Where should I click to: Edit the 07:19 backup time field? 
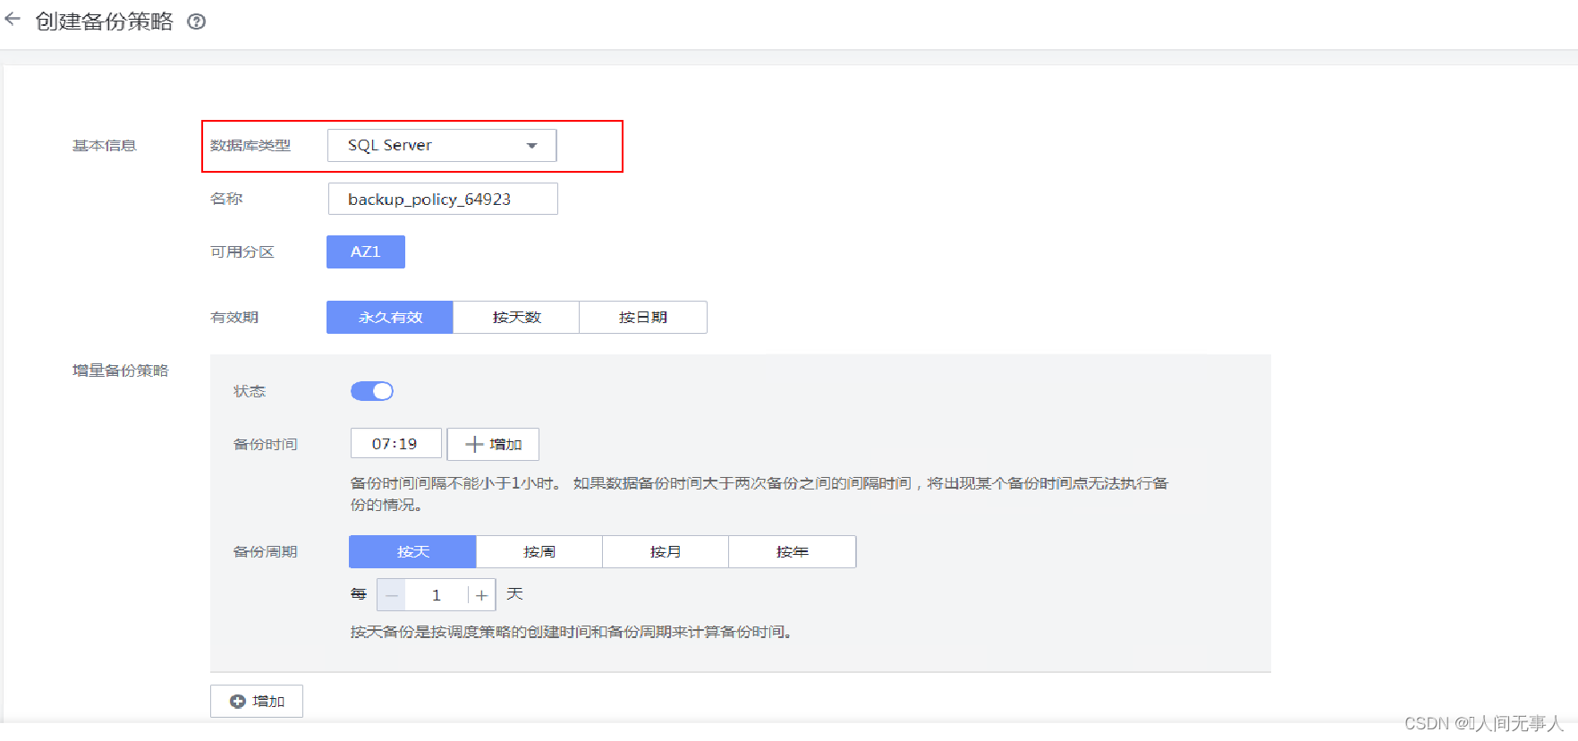point(395,444)
